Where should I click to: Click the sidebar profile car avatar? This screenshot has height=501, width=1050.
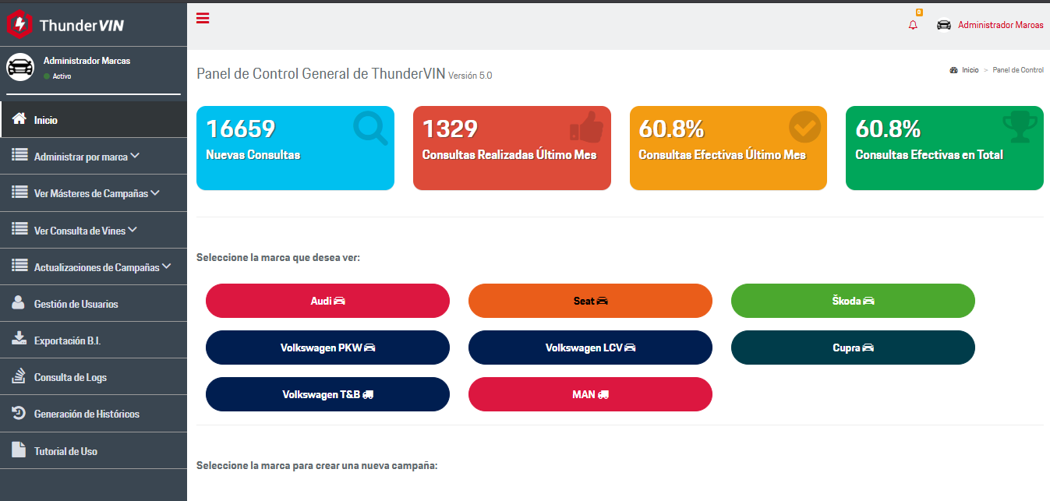tap(20, 68)
